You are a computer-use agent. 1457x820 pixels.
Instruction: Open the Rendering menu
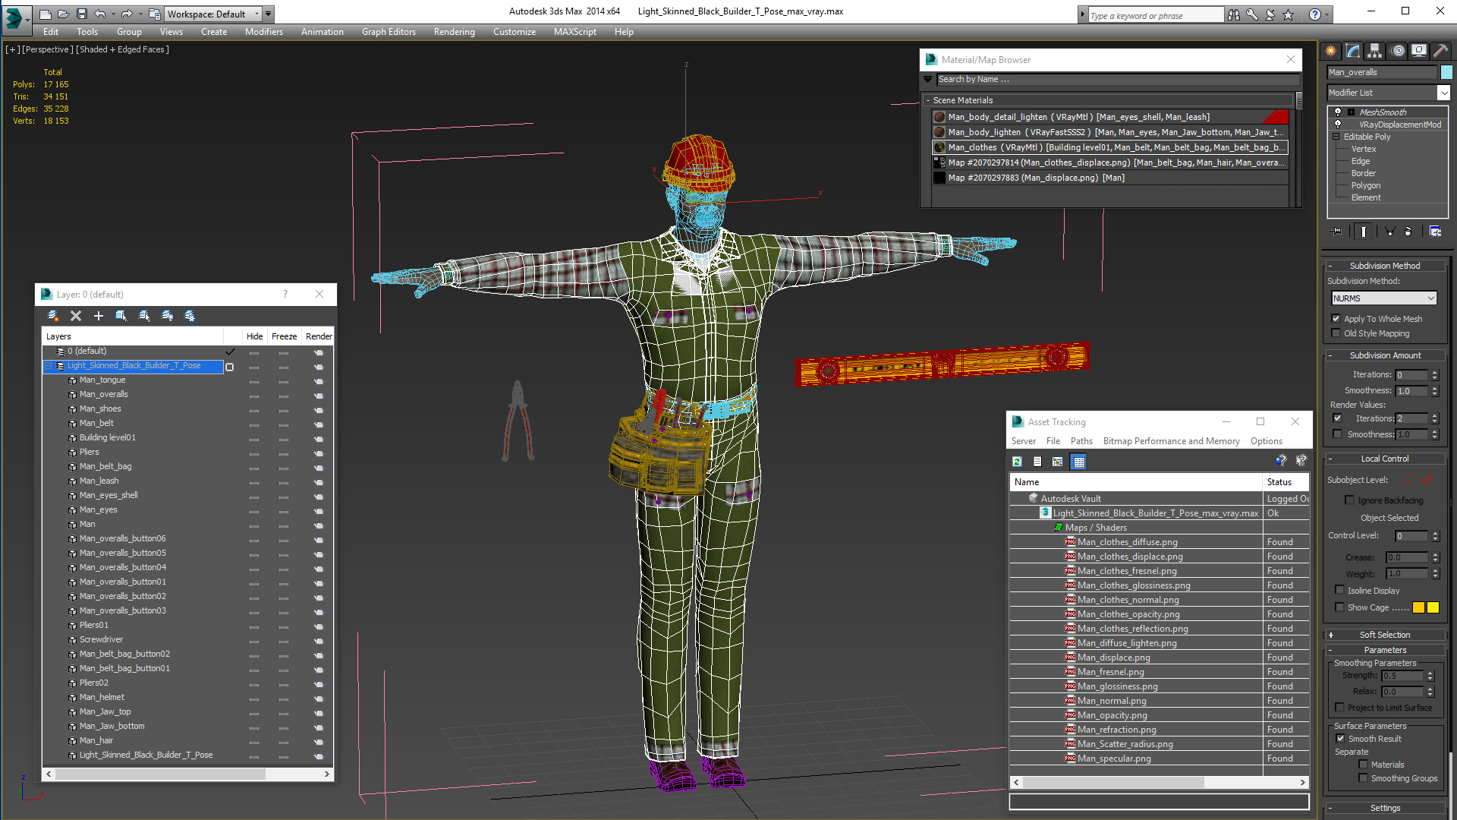[x=454, y=32]
